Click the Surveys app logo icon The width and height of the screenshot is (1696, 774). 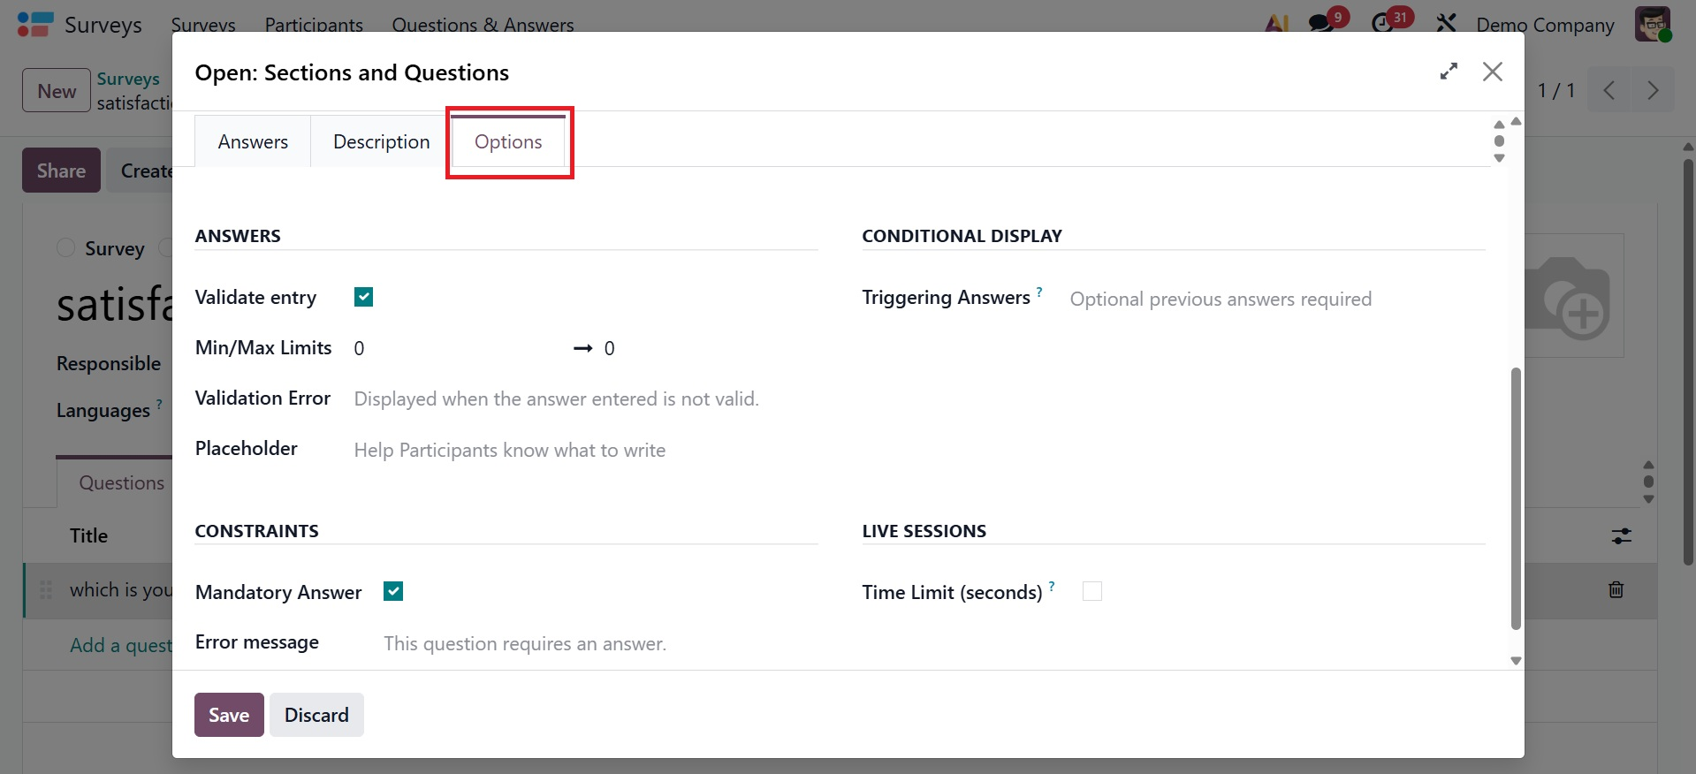pyautogui.click(x=35, y=24)
